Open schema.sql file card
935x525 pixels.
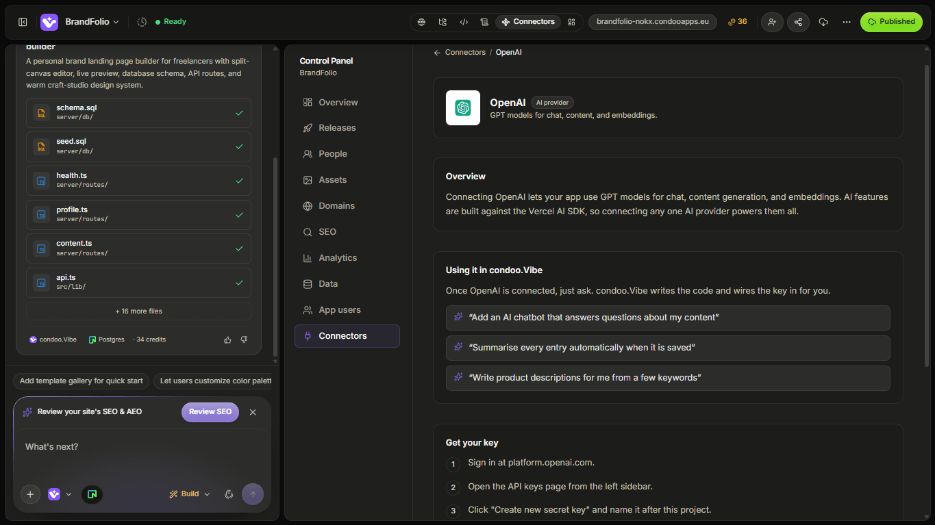[138, 113]
